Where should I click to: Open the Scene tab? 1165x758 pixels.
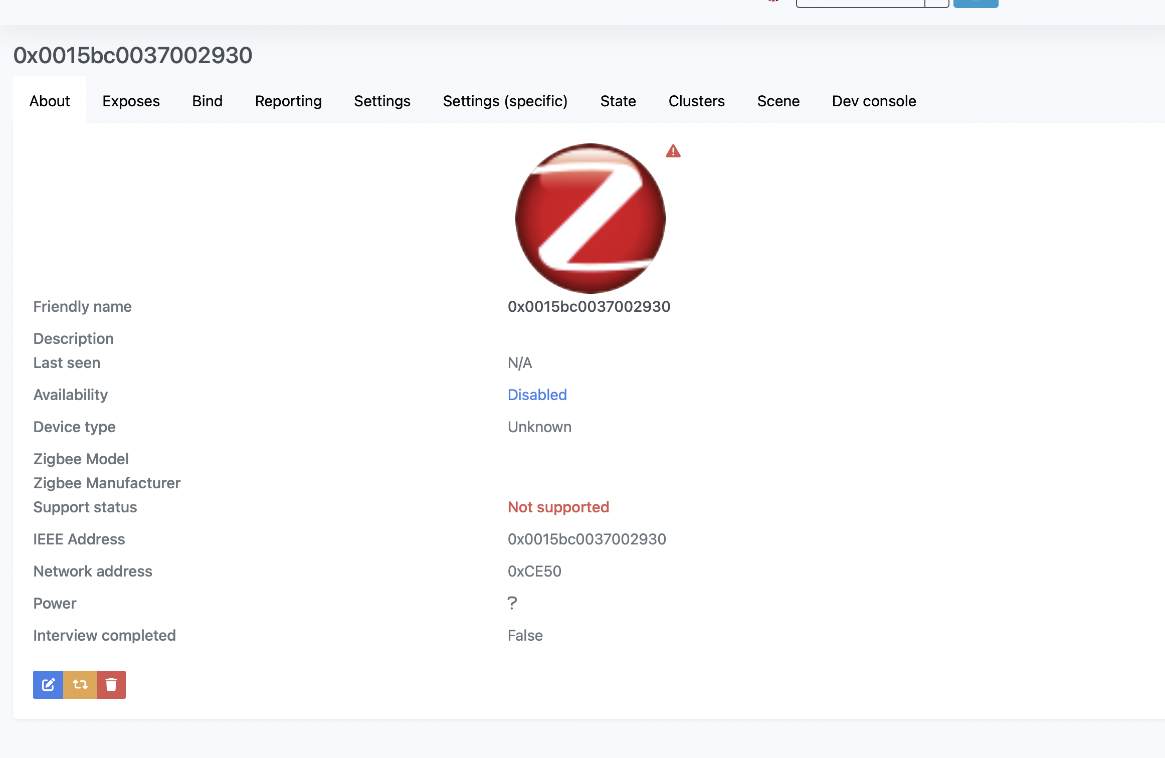[779, 101]
